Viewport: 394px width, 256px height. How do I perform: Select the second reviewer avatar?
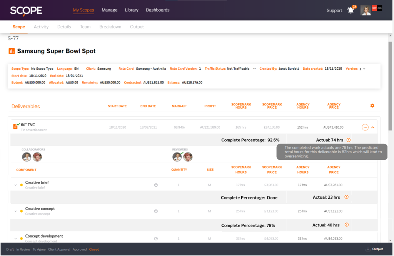[188, 157]
